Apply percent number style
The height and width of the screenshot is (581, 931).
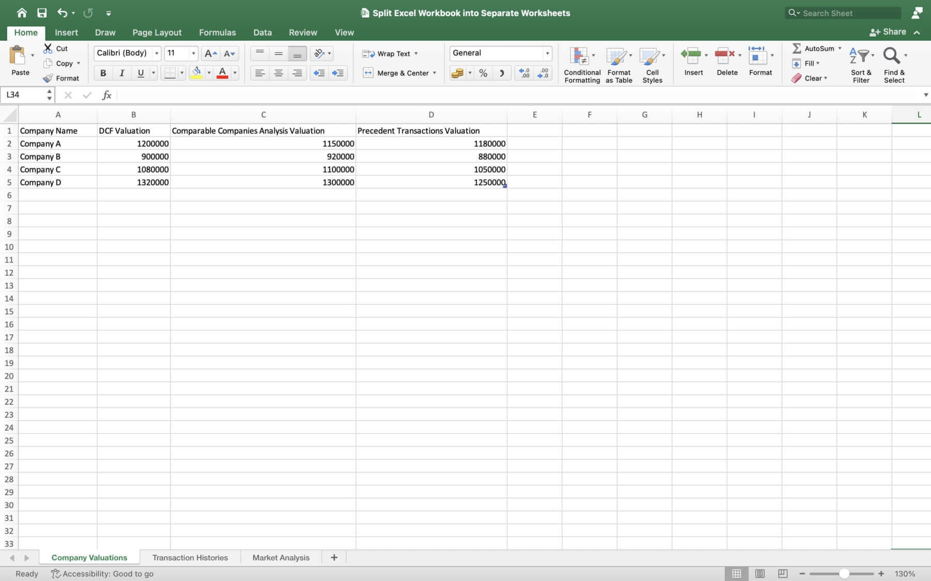coord(483,73)
